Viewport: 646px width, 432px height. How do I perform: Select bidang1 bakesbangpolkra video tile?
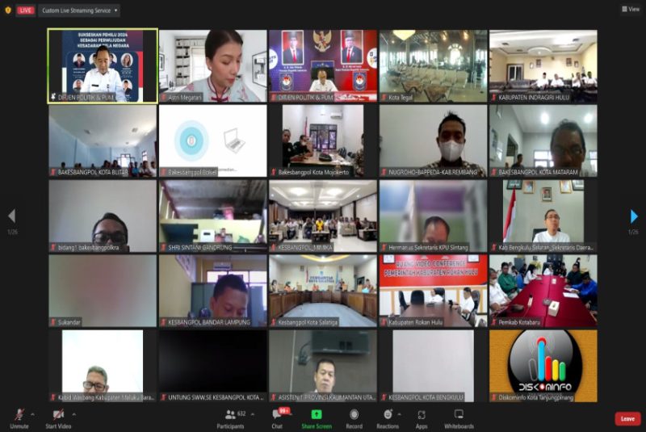tap(103, 216)
